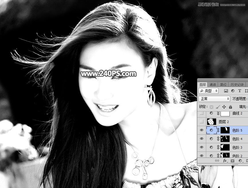Select the 色阶 4 layer mask thumbnail
Image resolution: width=248 pixels, height=188 pixels.
tap(225, 139)
